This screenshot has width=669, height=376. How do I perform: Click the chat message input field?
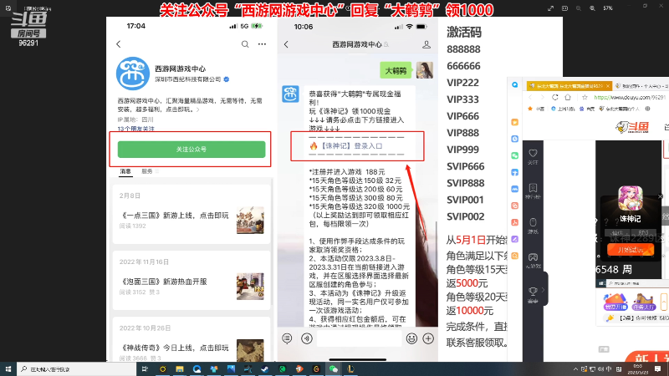pyautogui.click(x=359, y=338)
